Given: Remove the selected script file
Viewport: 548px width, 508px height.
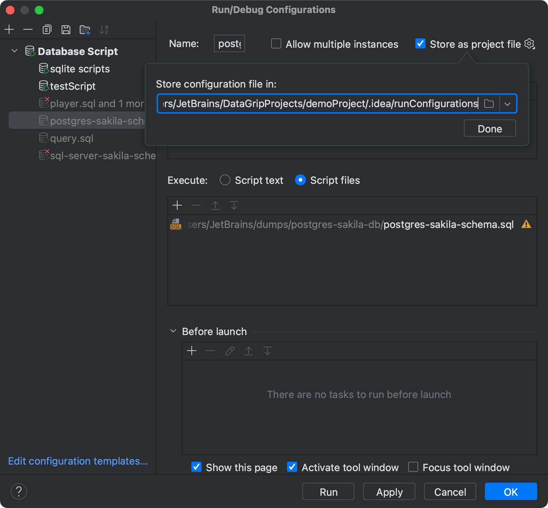Looking at the screenshot, I should (196, 205).
